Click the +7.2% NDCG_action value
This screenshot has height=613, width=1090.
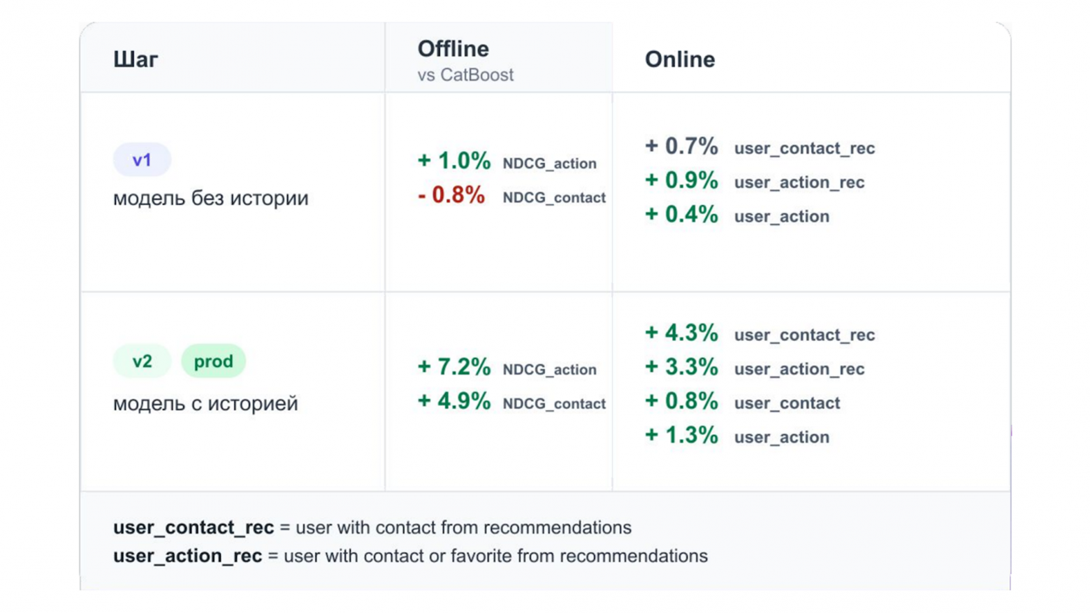(454, 367)
